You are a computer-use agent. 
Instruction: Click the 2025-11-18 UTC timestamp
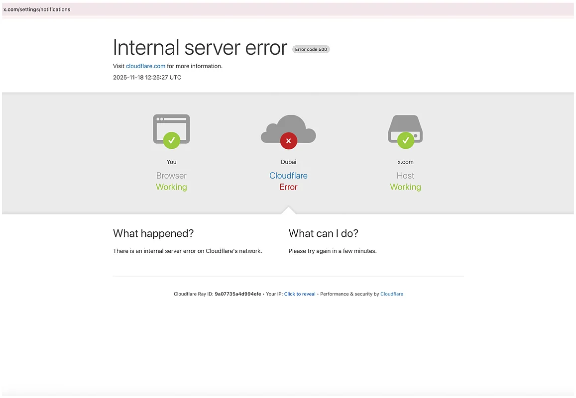tap(147, 78)
